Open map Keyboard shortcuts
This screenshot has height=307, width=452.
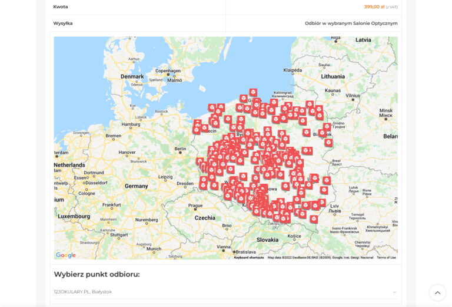point(249,257)
